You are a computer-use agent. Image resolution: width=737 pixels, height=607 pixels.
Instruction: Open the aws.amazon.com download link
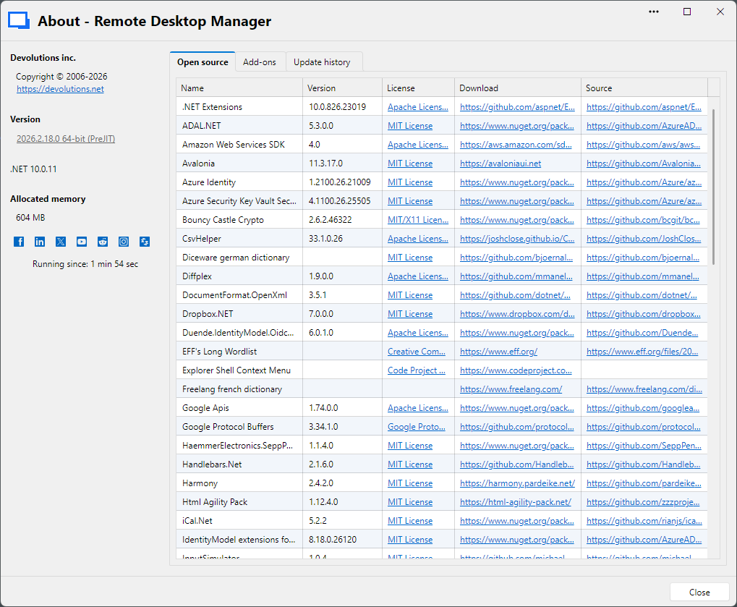516,145
